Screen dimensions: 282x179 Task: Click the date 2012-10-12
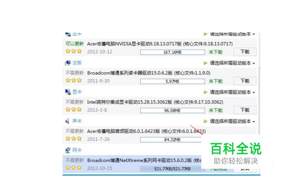tap(99, 52)
